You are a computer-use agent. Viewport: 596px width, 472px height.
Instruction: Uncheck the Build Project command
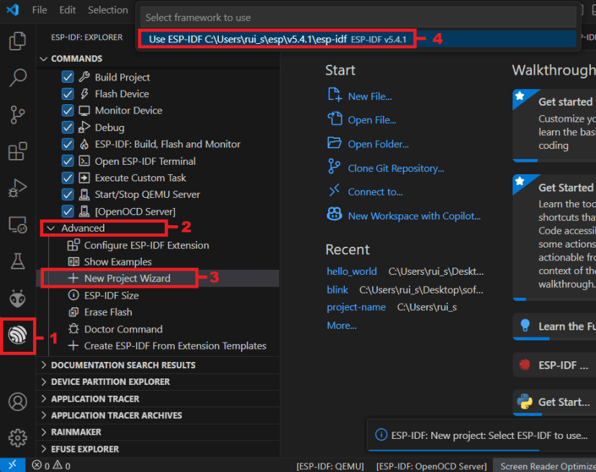tap(66, 77)
